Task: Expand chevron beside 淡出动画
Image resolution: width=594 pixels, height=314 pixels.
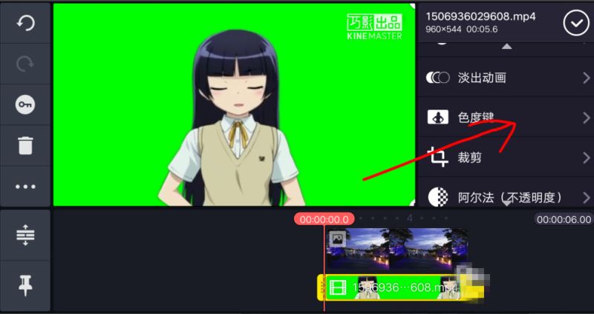Action: pos(587,78)
